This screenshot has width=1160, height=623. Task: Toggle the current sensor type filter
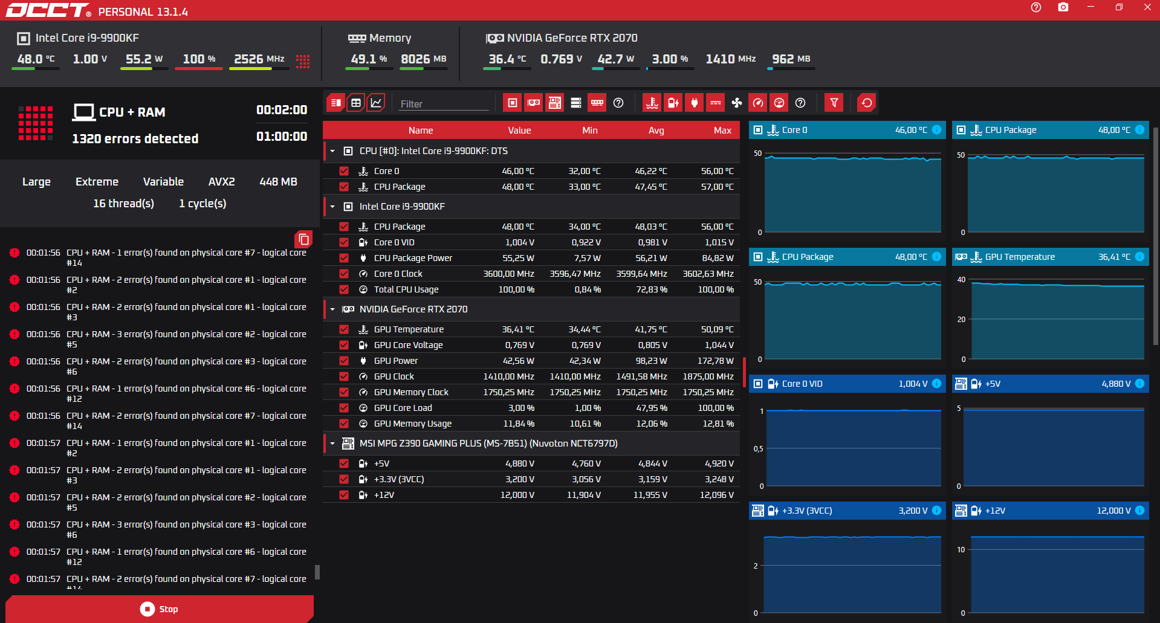click(x=716, y=103)
